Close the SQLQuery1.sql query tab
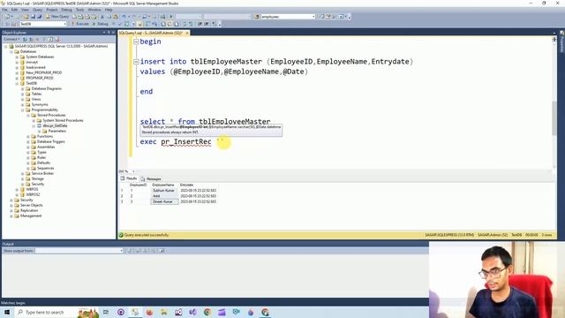 click(x=186, y=33)
